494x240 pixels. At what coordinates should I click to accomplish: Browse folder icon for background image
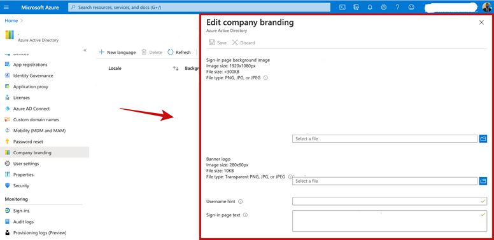[x=483, y=138]
